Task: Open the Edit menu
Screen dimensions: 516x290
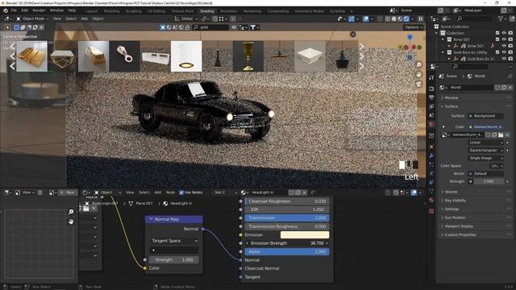Action: tap(25, 10)
